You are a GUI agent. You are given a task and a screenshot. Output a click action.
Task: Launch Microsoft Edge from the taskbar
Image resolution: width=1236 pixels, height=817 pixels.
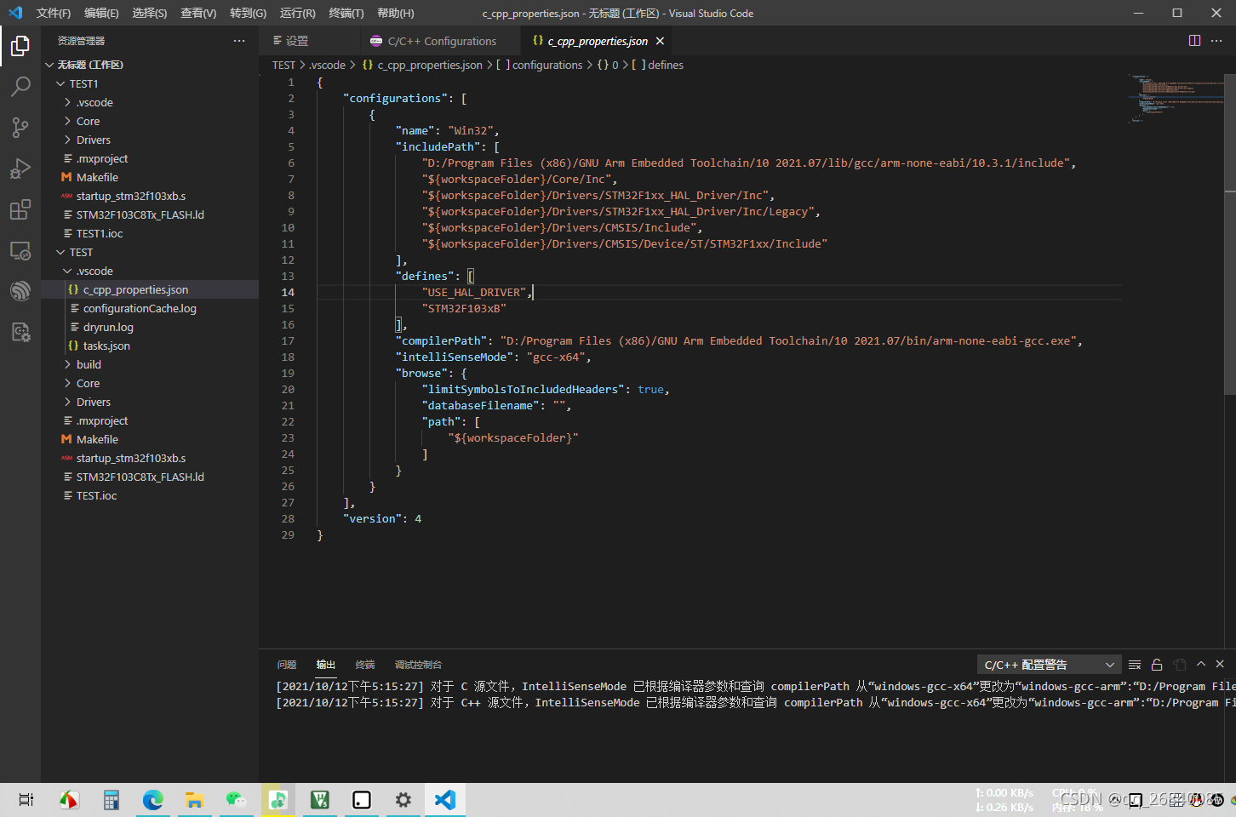pyautogui.click(x=152, y=800)
